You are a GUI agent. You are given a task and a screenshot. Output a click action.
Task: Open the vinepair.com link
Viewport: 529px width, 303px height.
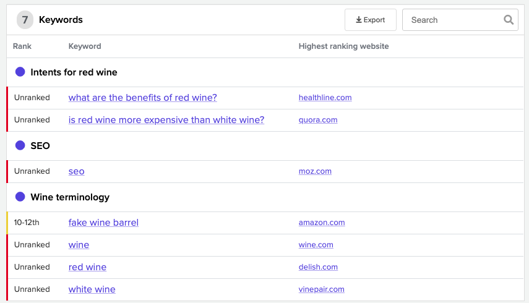coord(322,289)
